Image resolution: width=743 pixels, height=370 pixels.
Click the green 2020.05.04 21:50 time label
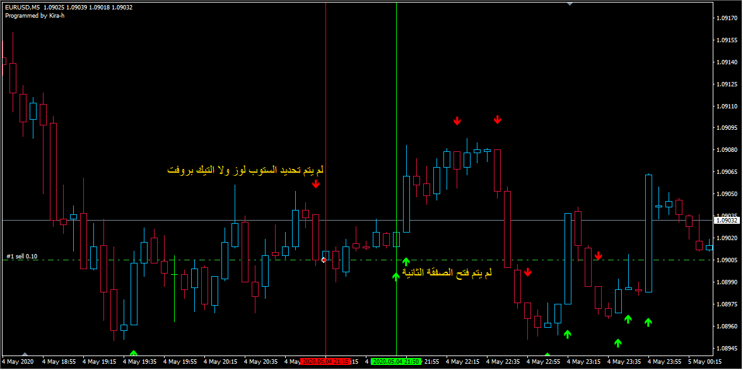[x=395, y=362]
